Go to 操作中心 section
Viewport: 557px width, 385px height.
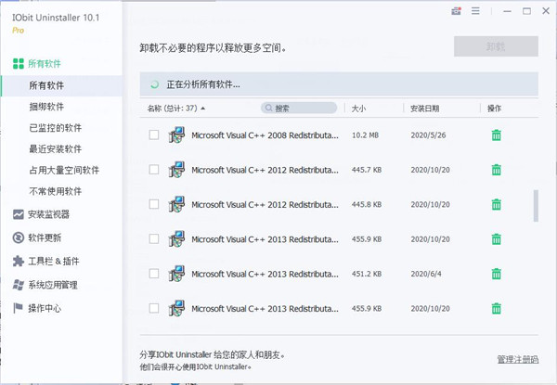45,308
